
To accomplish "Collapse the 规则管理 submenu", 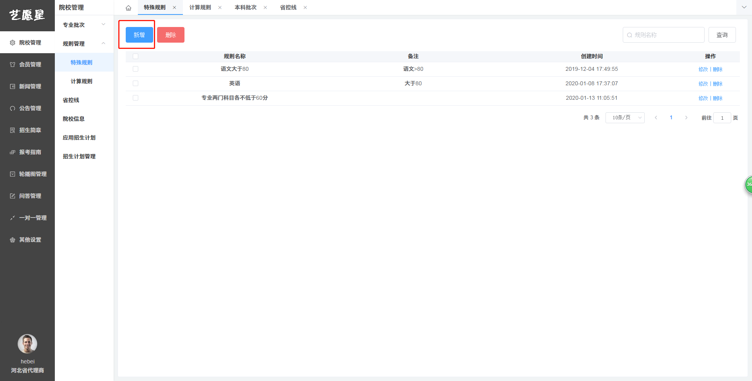I will click(84, 43).
